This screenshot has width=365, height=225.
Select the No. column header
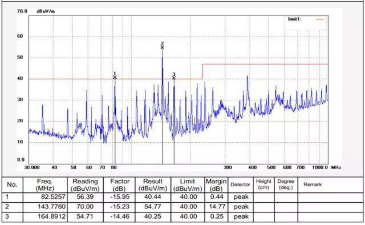[x=13, y=184]
